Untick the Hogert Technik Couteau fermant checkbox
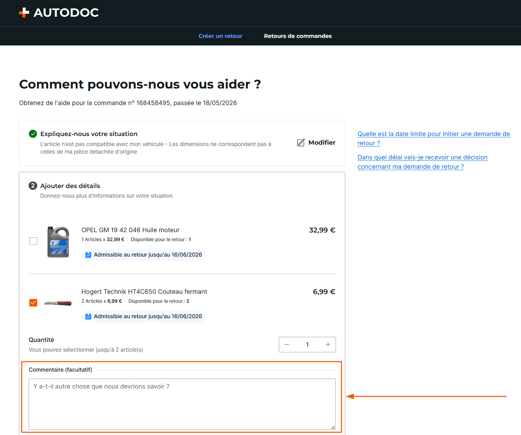Image resolution: width=521 pixels, height=435 pixels. pyautogui.click(x=33, y=303)
